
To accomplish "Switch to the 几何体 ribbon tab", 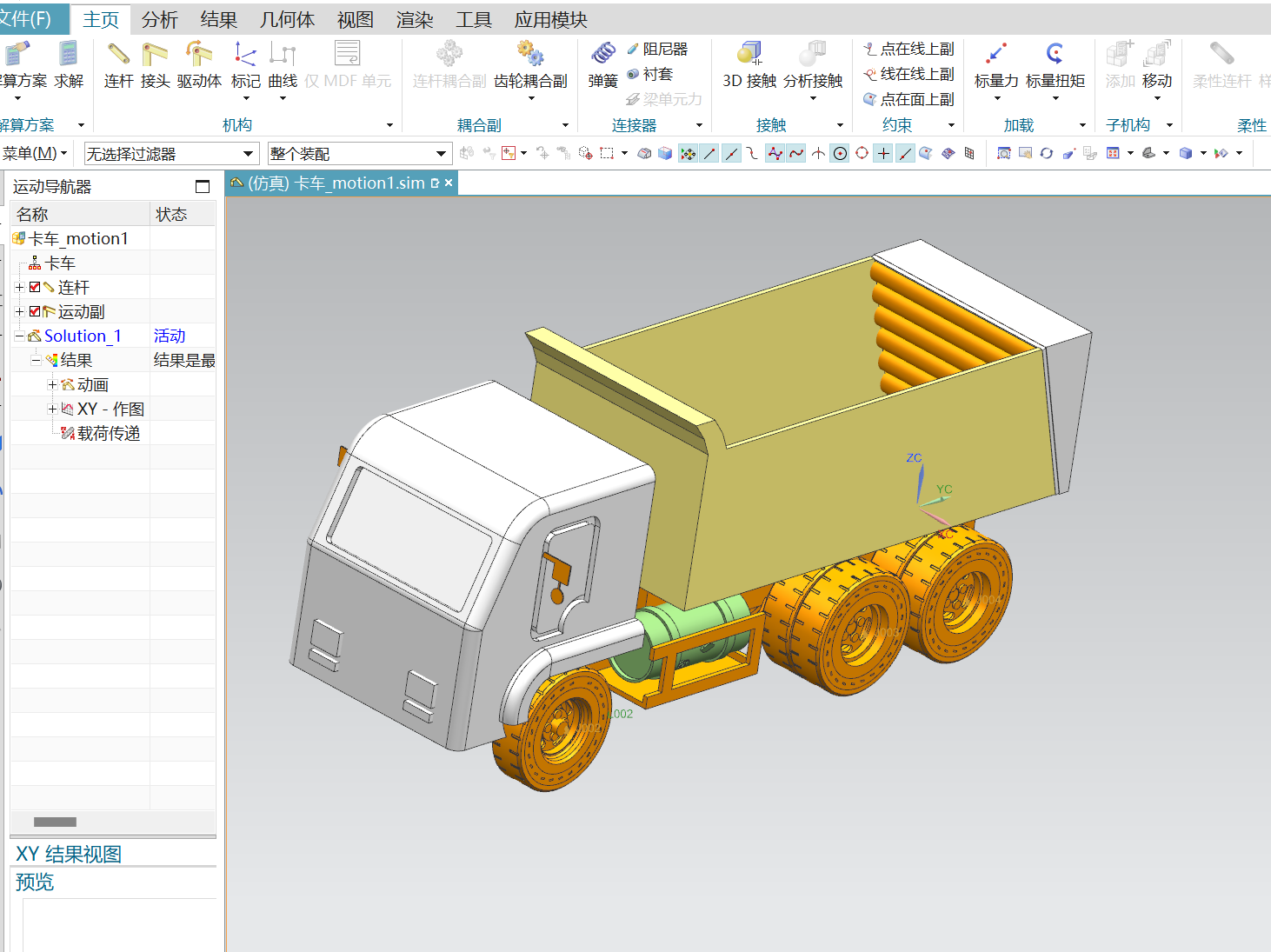I will pyautogui.click(x=288, y=19).
